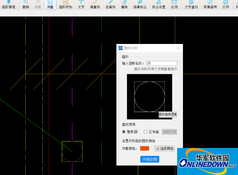
Task: Toggle 隐藏标注 hide annotations
Action: coord(140,4)
